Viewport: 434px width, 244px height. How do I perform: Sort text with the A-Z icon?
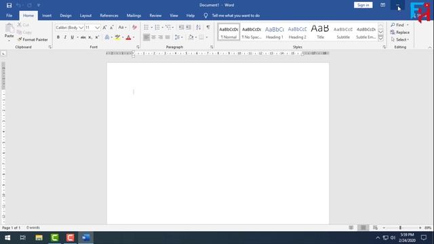(x=198, y=27)
